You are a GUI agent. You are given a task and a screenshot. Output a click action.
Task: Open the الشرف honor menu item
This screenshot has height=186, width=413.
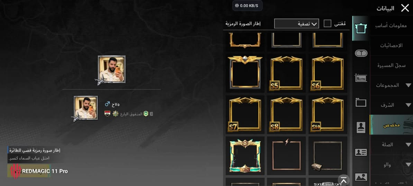[392, 105]
